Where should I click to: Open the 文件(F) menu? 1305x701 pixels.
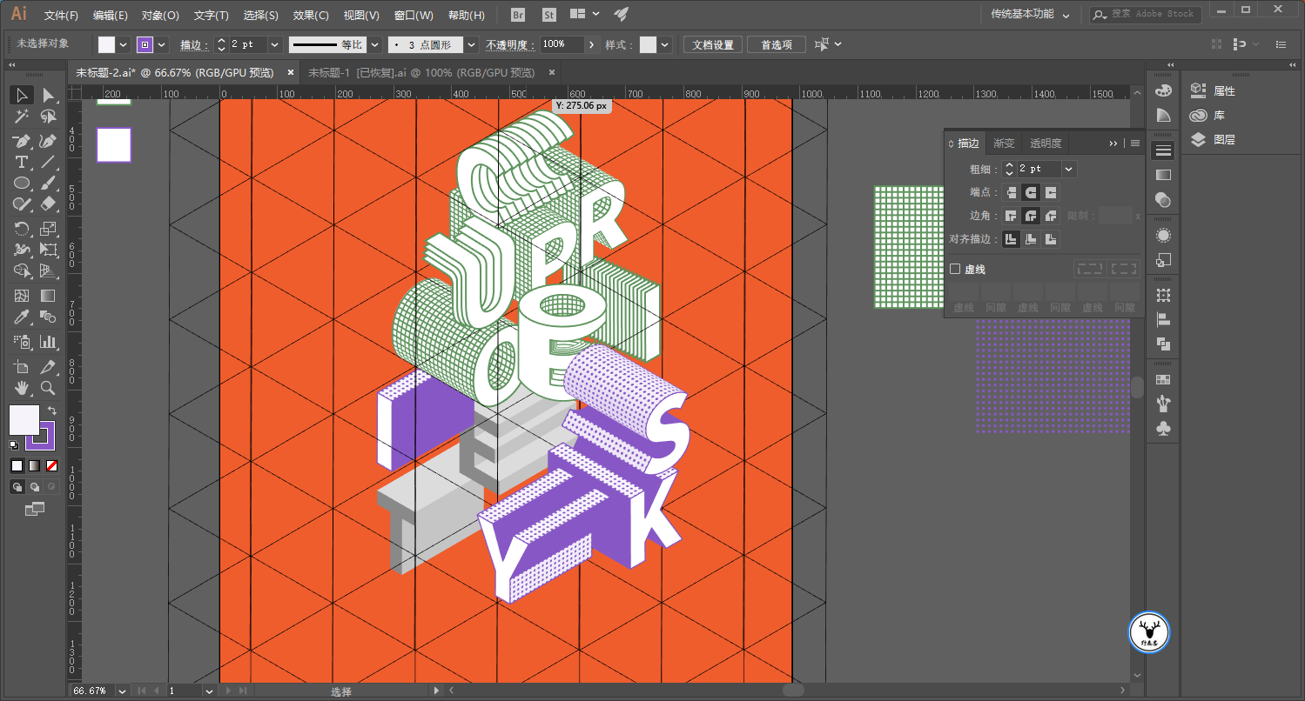click(61, 15)
